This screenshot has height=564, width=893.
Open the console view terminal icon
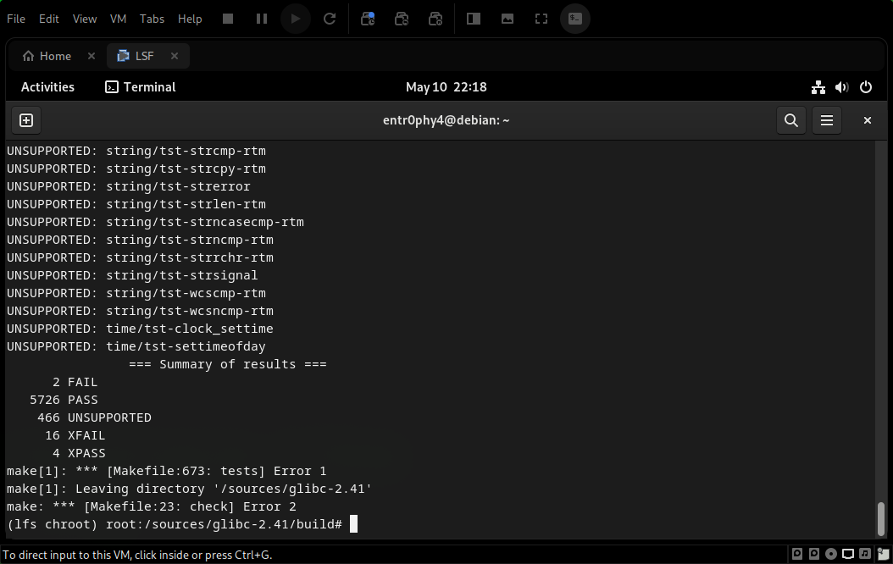pyautogui.click(x=575, y=19)
